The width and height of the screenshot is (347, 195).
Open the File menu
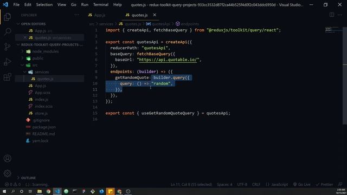[16, 5]
